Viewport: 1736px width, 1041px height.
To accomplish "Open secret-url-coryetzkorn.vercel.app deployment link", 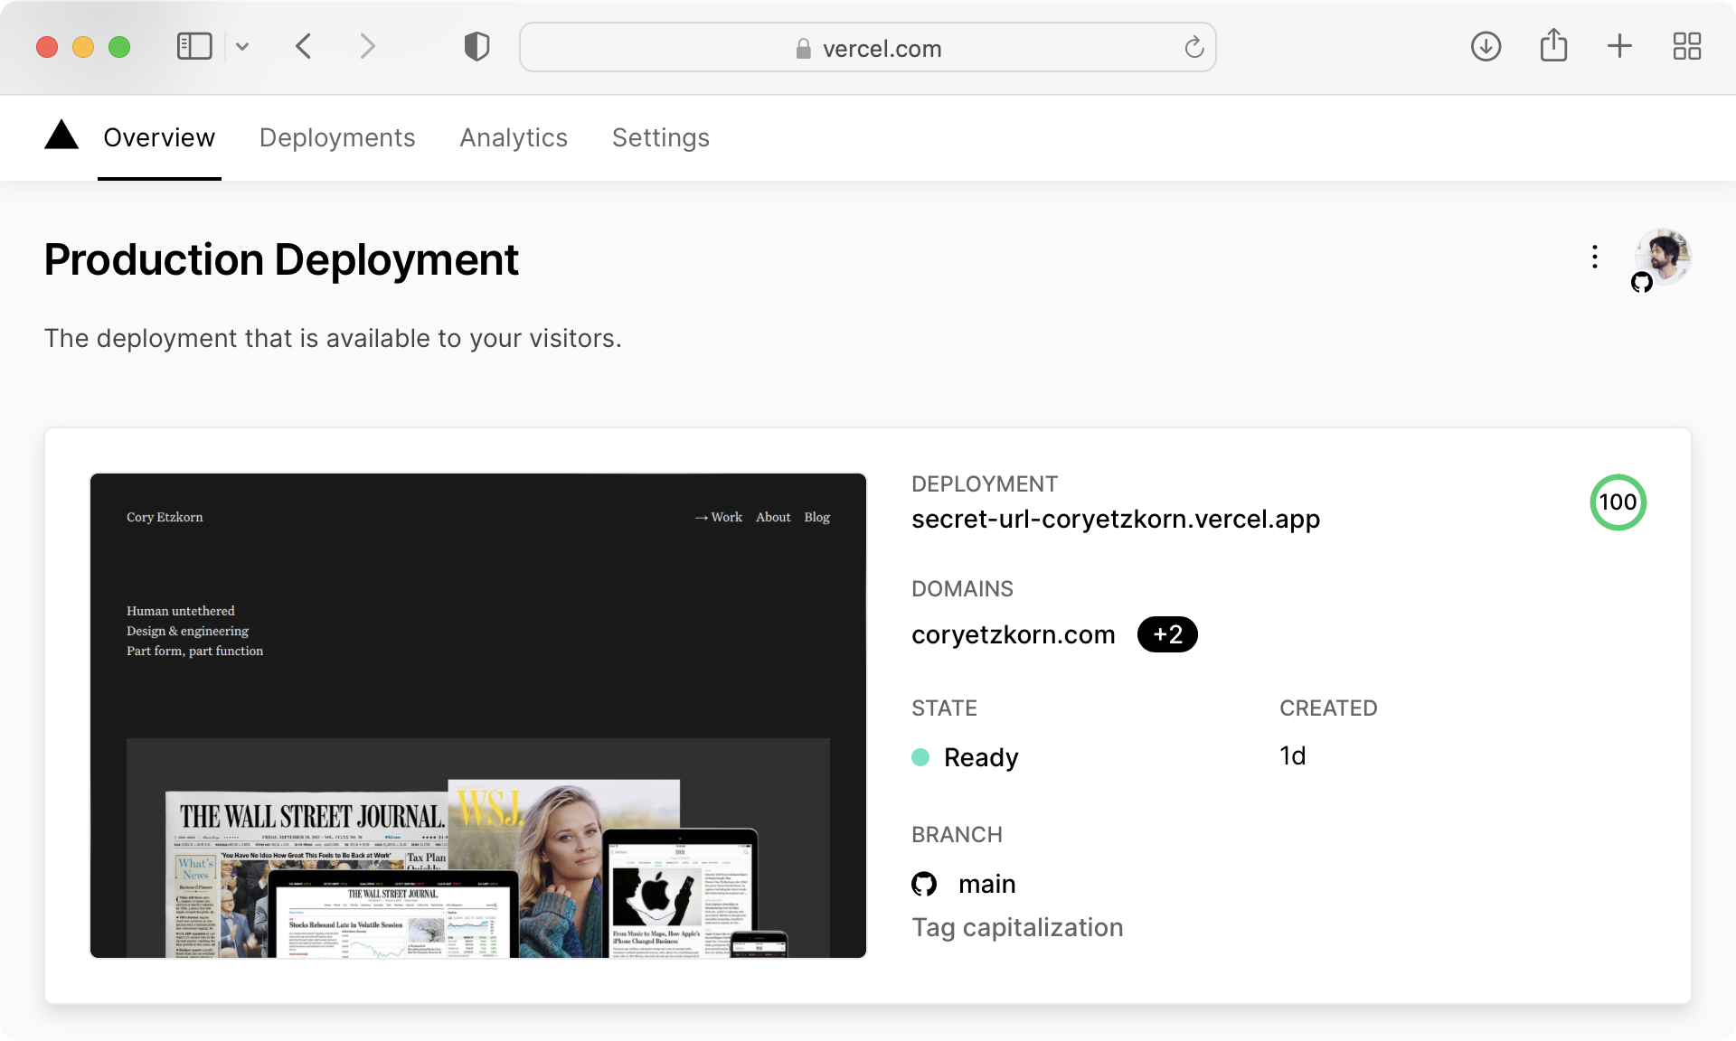I will (1116, 519).
